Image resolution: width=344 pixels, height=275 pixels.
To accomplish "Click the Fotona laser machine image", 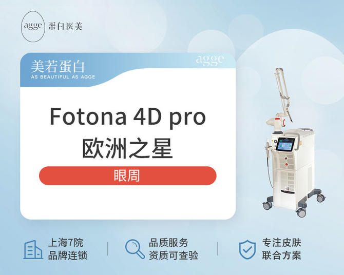I will tap(294, 143).
